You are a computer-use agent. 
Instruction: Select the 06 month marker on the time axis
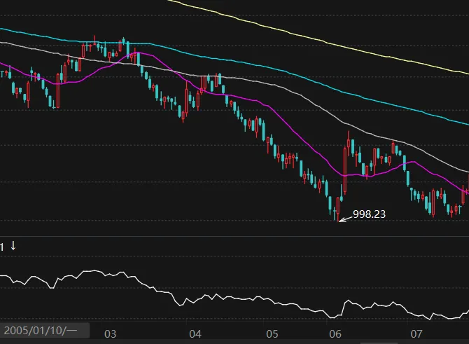pyautogui.click(x=335, y=333)
